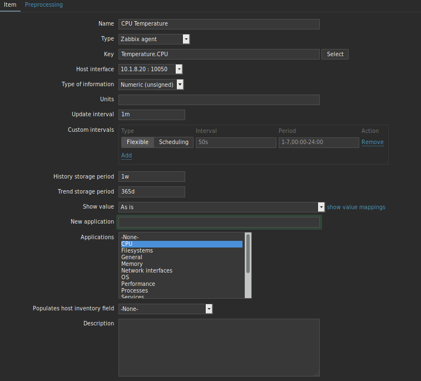Select Flexible custom interval type

click(x=137, y=142)
